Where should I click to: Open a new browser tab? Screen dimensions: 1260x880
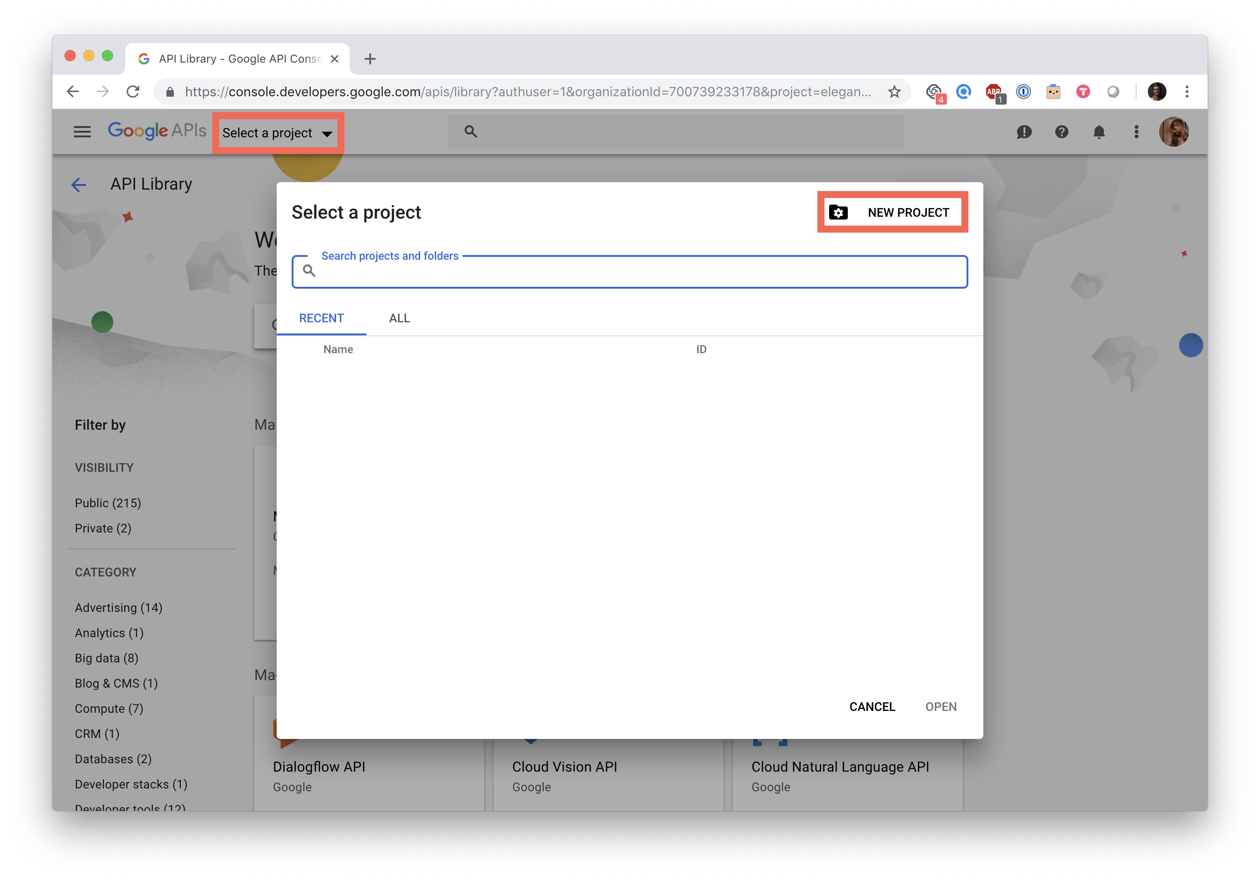[370, 59]
